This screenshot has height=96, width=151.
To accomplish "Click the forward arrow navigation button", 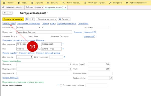I will [10, 13].
